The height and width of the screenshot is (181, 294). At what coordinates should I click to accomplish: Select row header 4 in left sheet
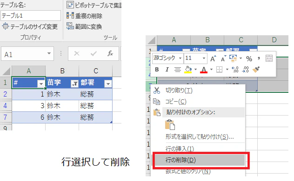click(x=6, y=106)
